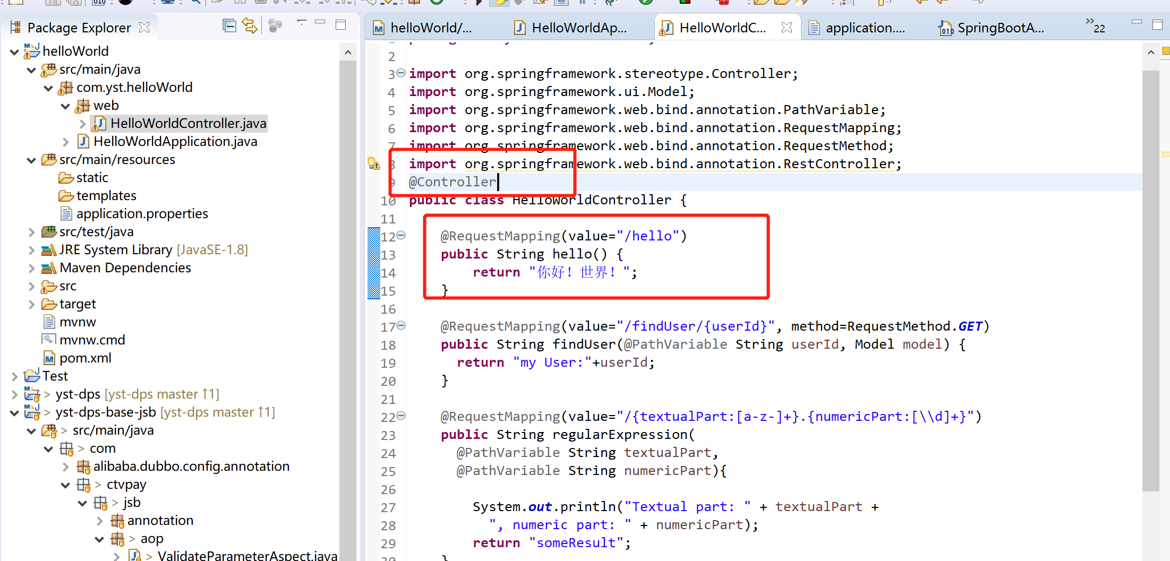
Task: Collapse the com.yst.helloWorld package
Action: [48, 88]
